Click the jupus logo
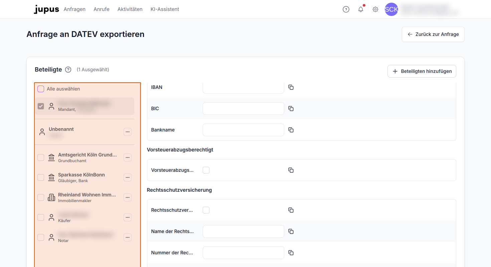The image size is (491, 267). tap(46, 9)
